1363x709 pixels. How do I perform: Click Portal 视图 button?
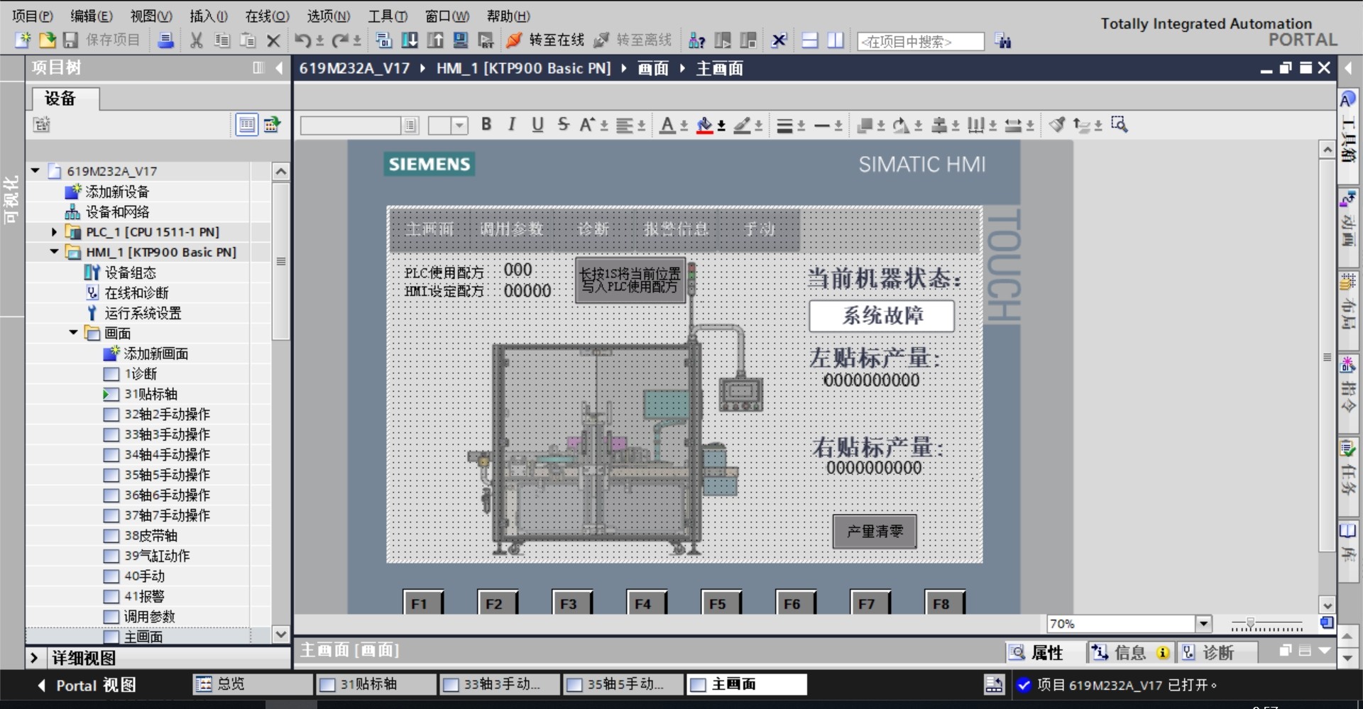coord(86,685)
